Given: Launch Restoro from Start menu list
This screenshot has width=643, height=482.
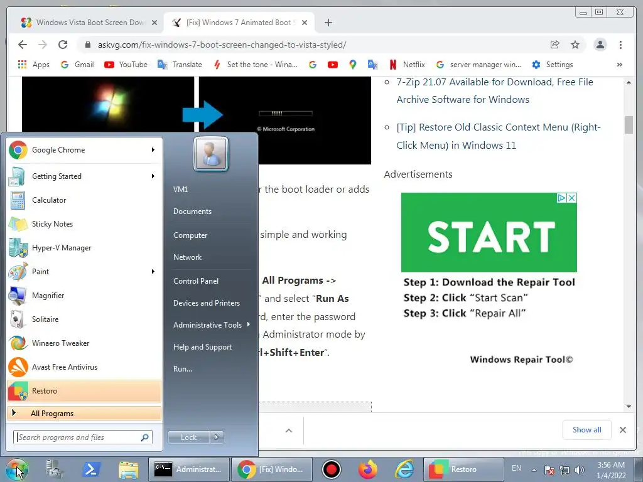Looking at the screenshot, I should [x=84, y=390].
